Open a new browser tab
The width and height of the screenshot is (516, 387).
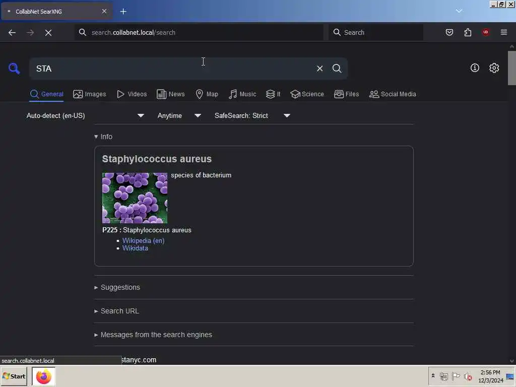click(123, 12)
